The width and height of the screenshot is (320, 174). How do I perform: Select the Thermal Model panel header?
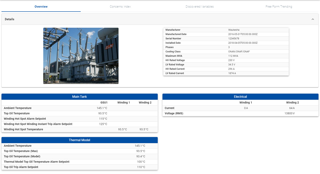(80, 140)
